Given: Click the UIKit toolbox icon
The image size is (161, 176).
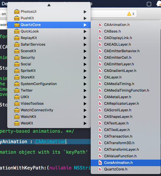Looking at the screenshot, I should (17, 97).
